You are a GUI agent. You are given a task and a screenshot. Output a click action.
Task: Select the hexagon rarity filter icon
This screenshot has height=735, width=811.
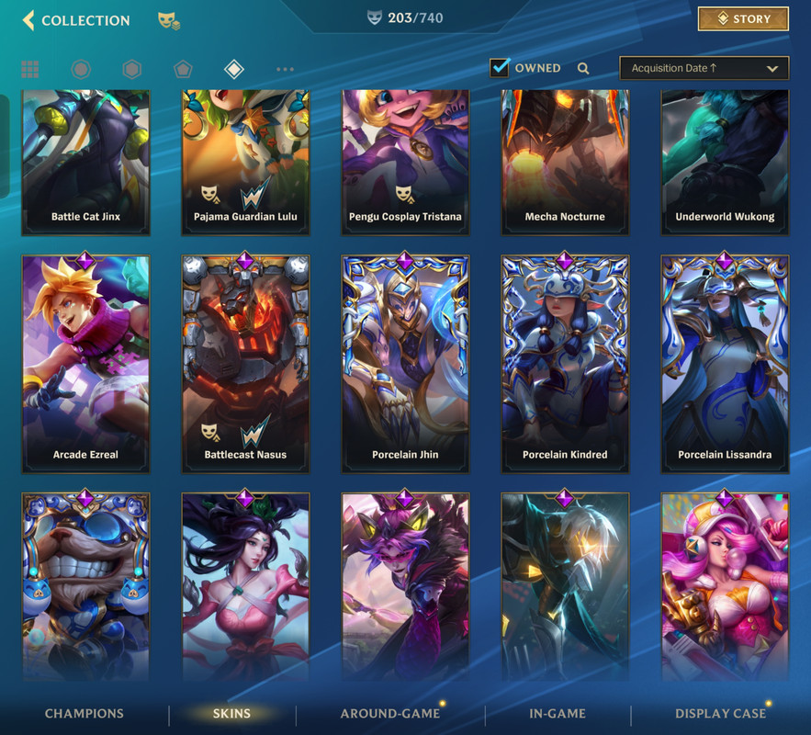(132, 69)
